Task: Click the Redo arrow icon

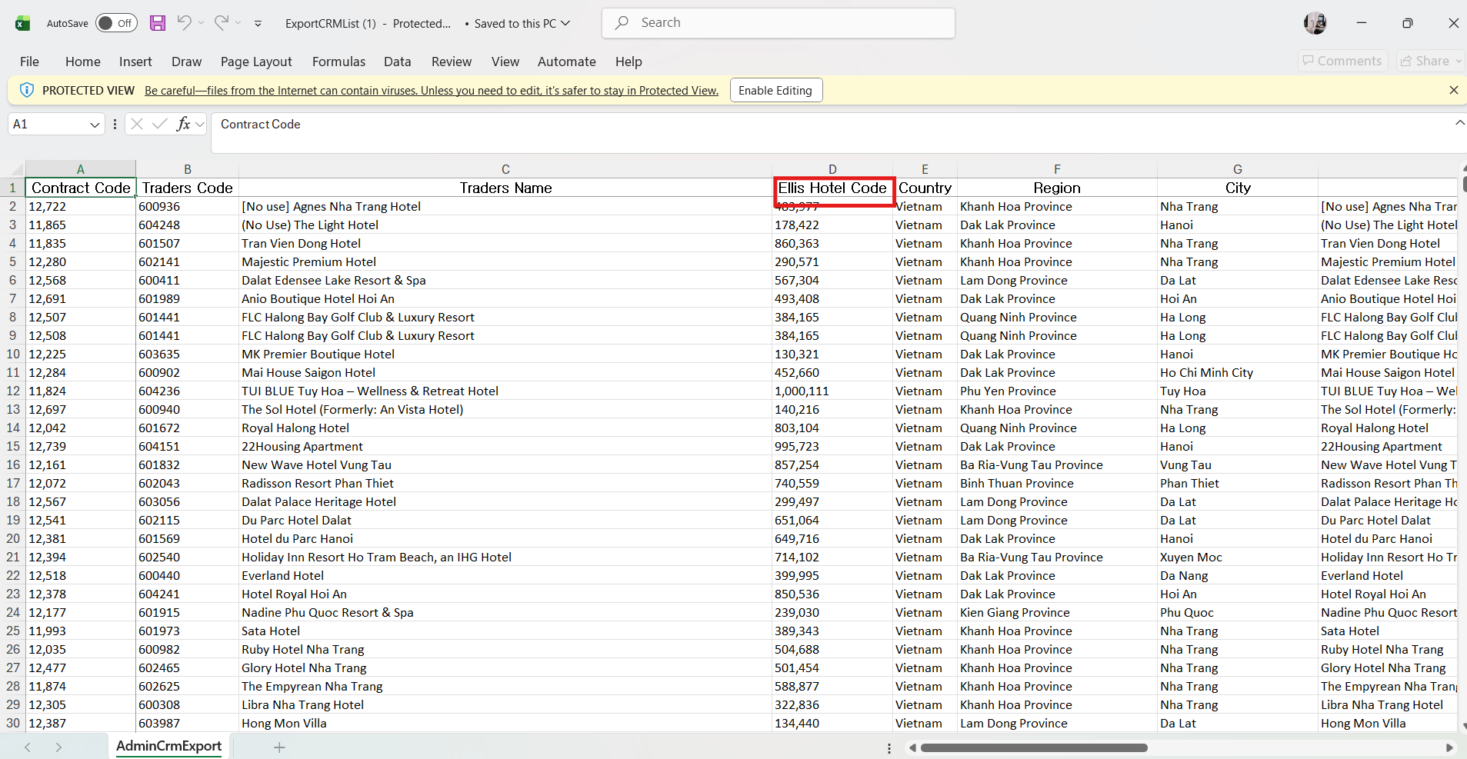Action: tap(222, 23)
